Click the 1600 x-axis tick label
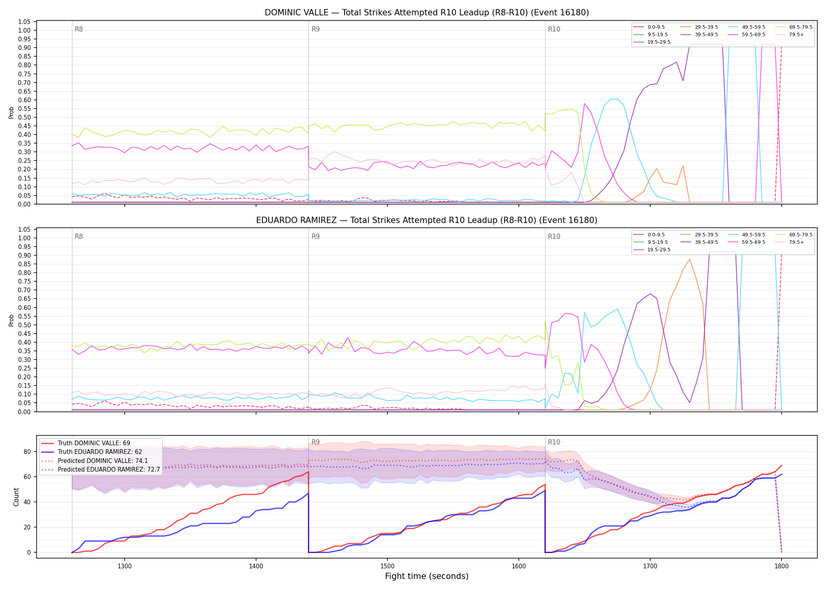The height and width of the screenshot is (590, 826). click(x=519, y=566)
